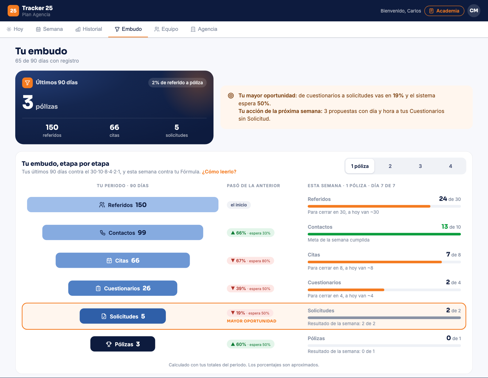
Task: Click the el inicio pill
Action: [x=239, y=205]
